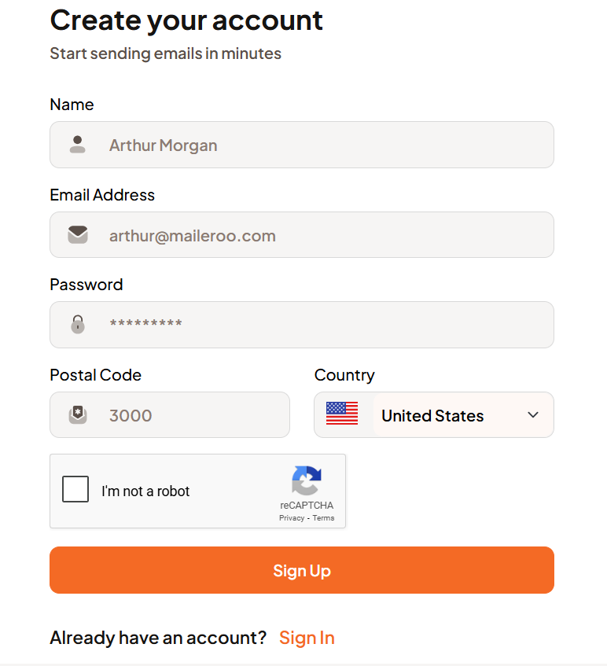Click the United States flag icon
This screenshot has height=666, width=607.
341,414
